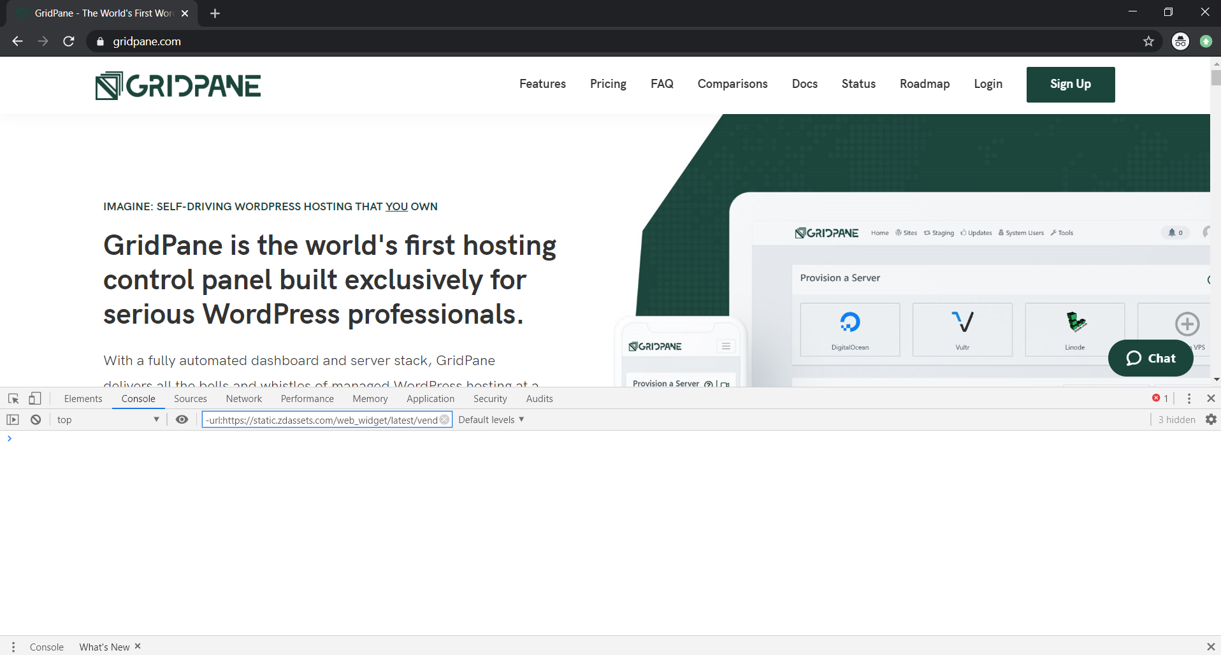
Task: Show the console sidebar
Action: (13, 420)
